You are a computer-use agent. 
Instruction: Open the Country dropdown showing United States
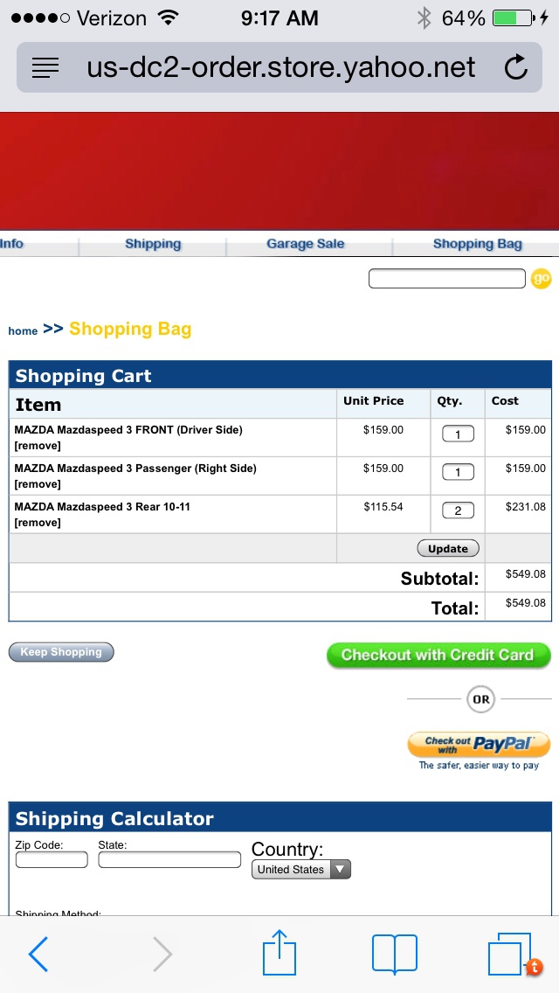pyautogui.click(x=300, y=870)
